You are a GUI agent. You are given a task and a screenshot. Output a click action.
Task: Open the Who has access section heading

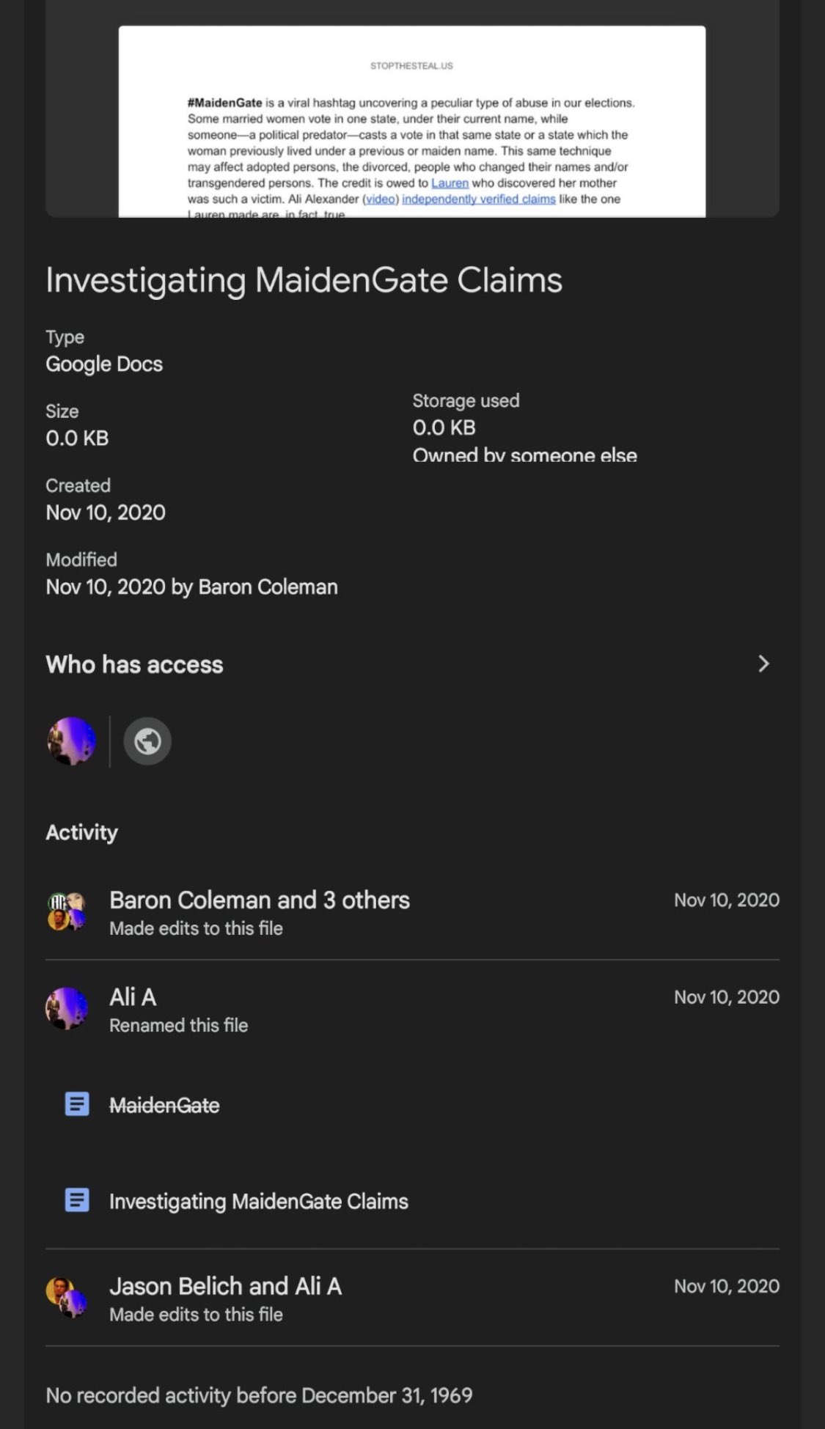(x=134, y=664)
